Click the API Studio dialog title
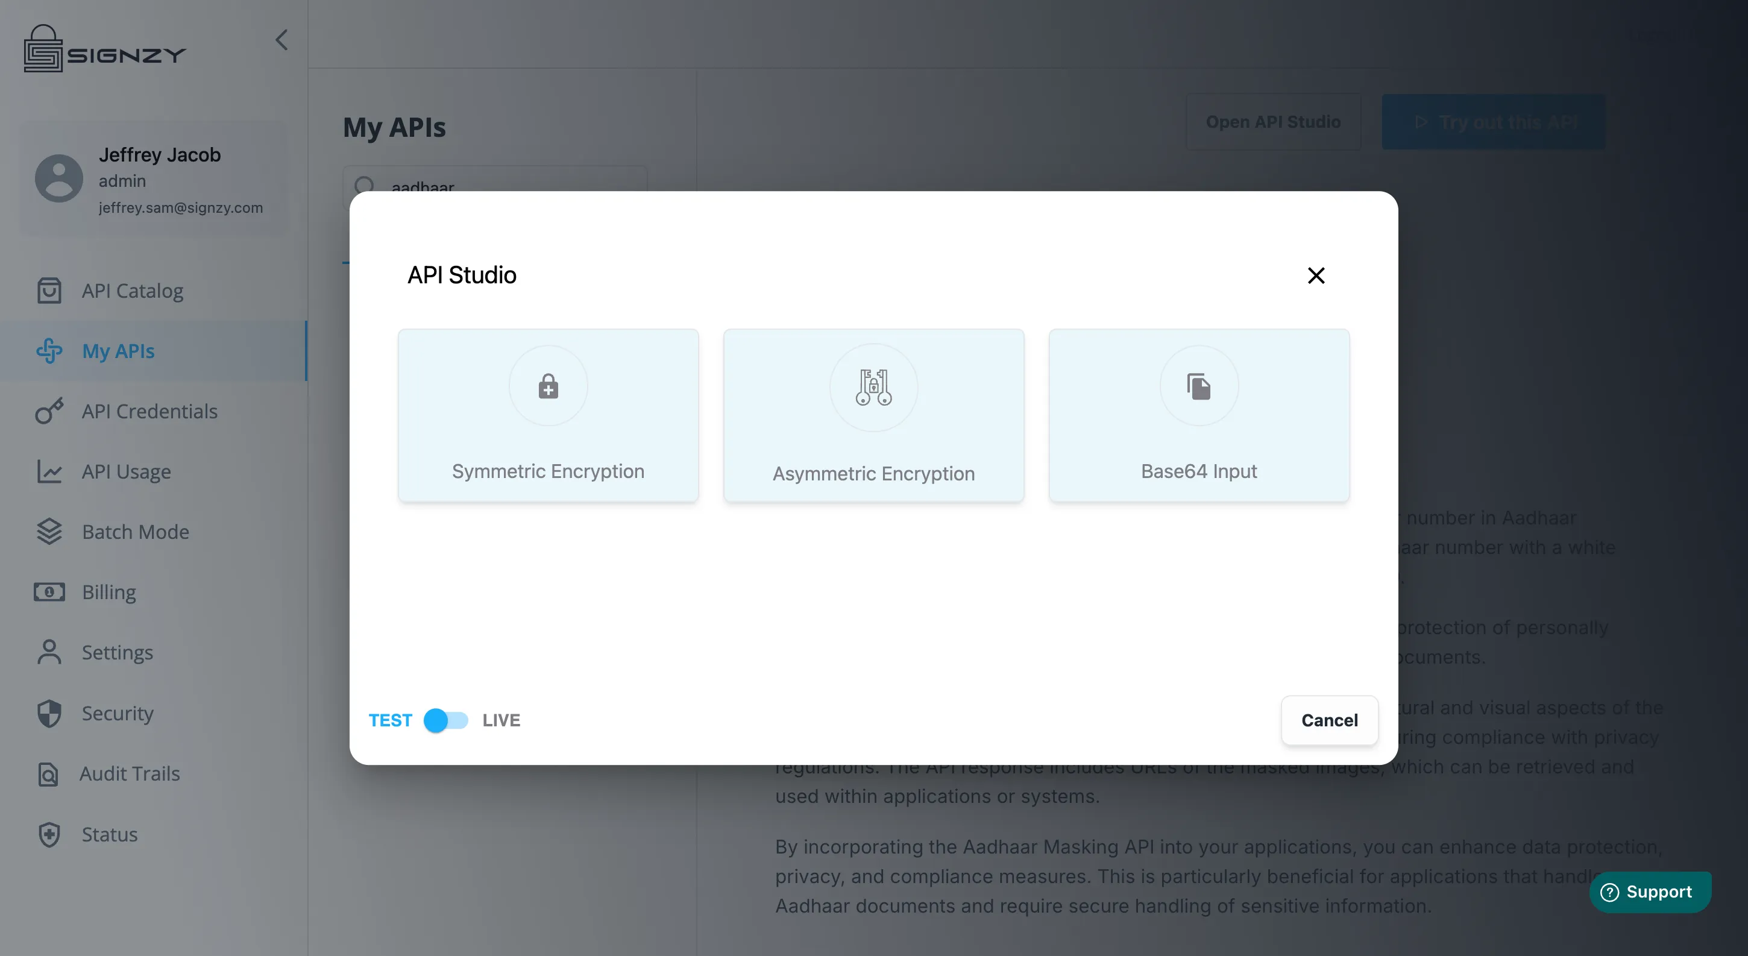The height and width of the screenshot is (956, 1748). point(462,275)
